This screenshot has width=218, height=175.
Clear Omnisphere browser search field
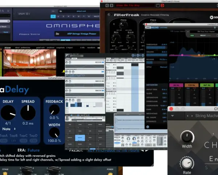point(8,21)
